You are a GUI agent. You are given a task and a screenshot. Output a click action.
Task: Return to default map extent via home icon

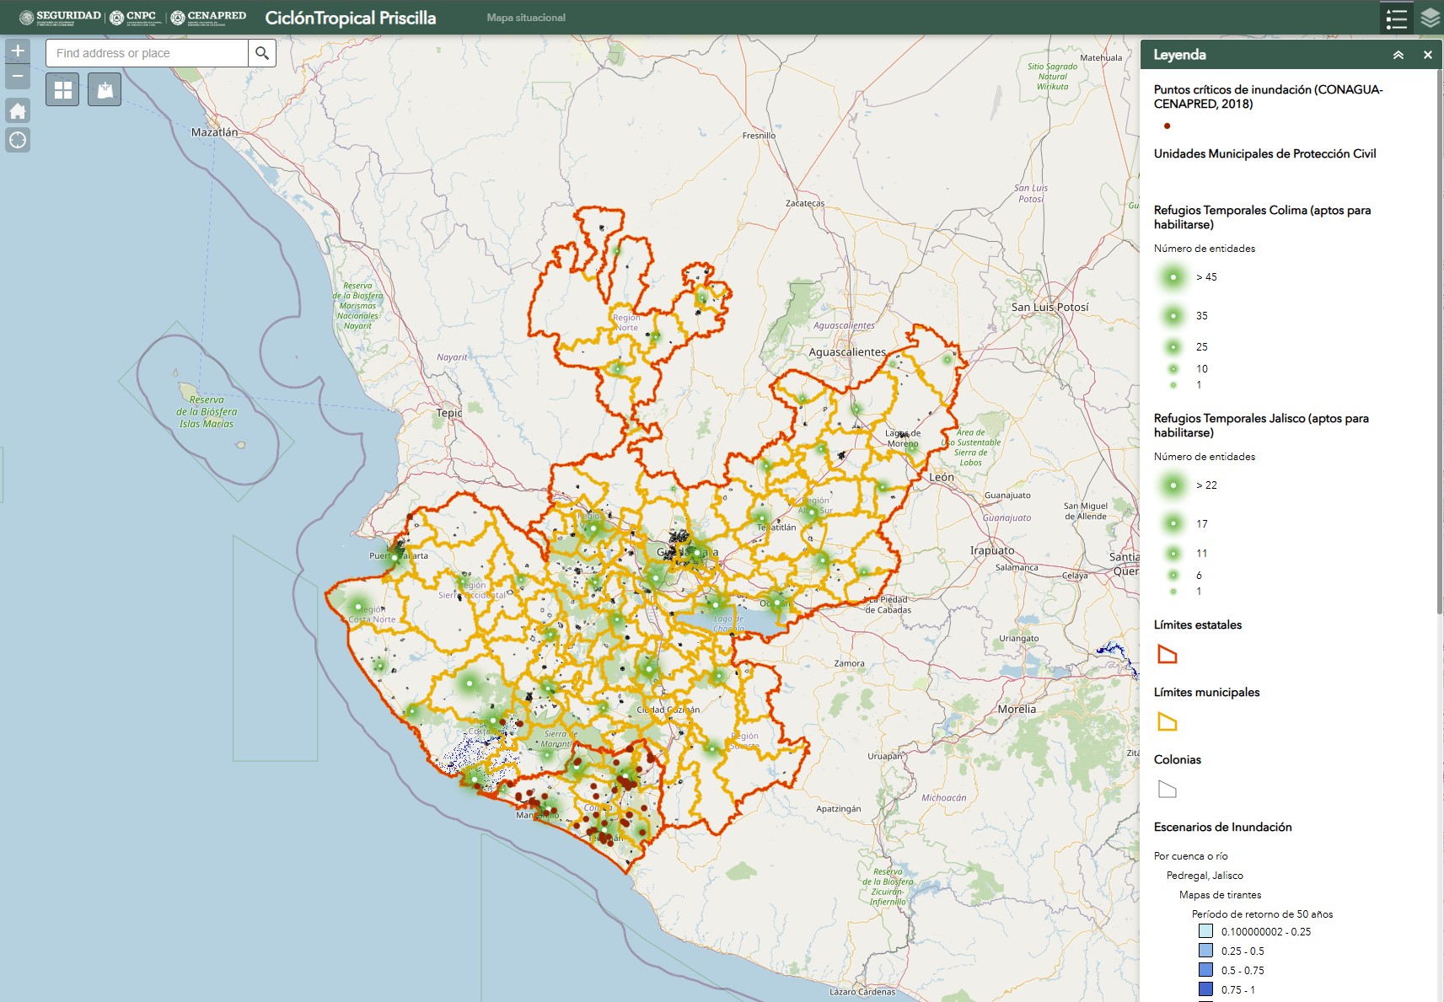[18, 111]
